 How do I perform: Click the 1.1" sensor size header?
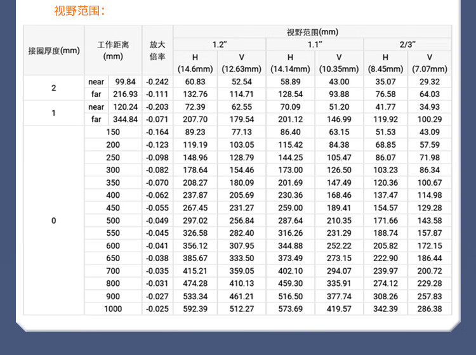click(x=315, y=44)
